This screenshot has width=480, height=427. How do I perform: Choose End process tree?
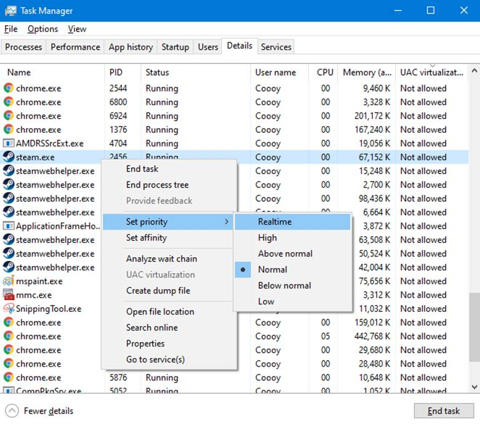click(x=170, y=185)
